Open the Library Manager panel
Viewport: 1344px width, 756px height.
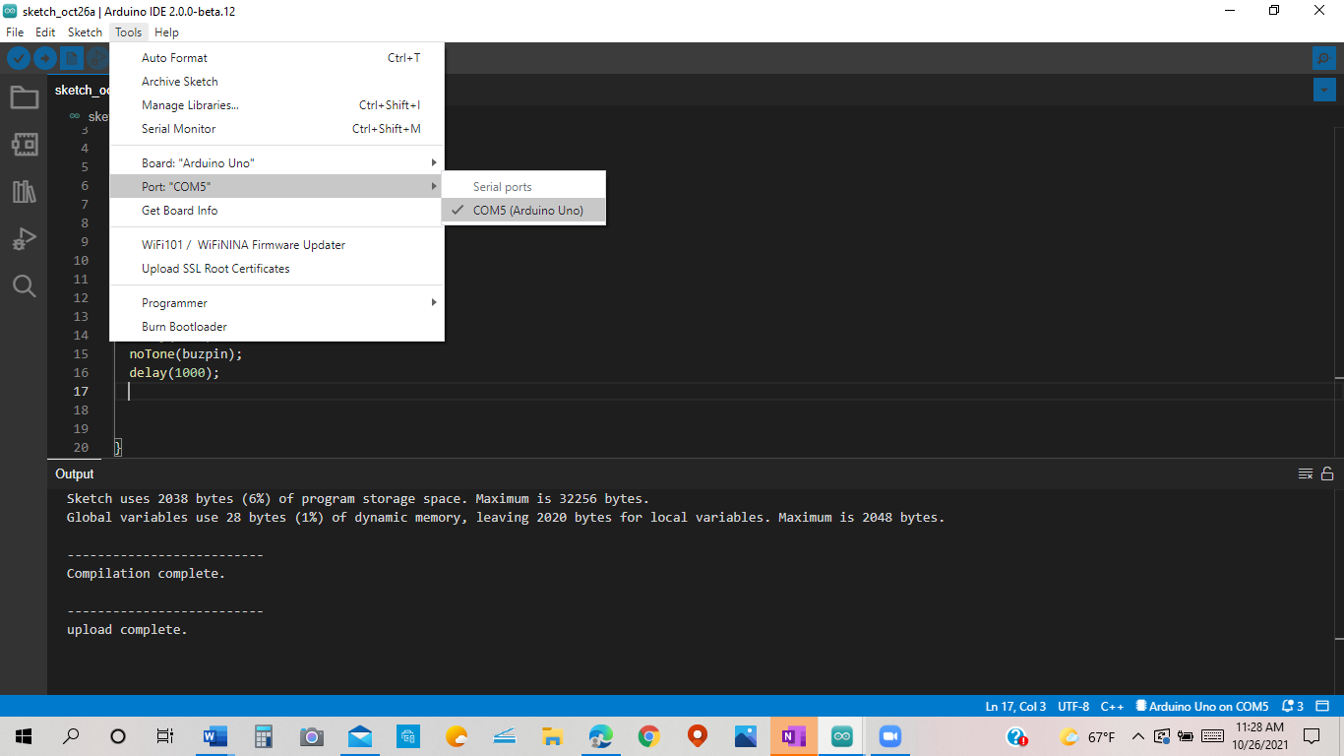(x=24, y=192)
